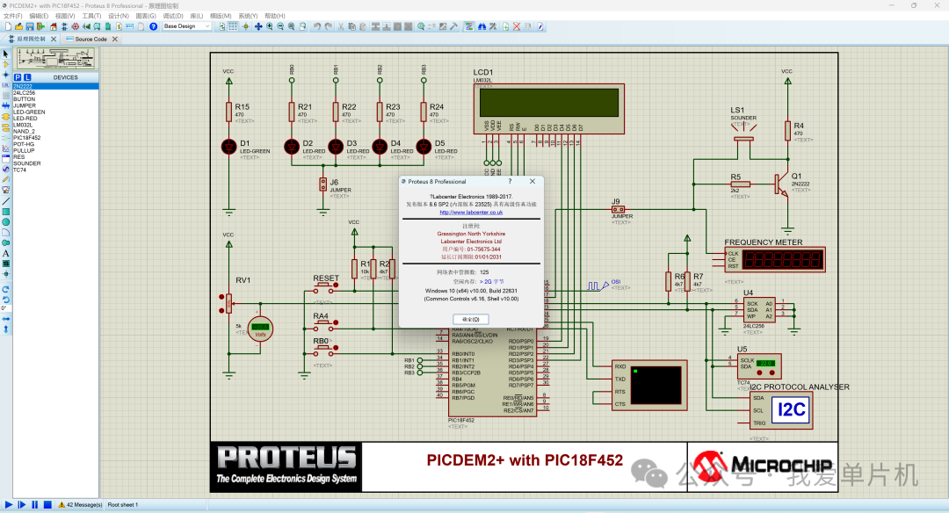Undo the last action with the toolbar arrow
The height and width of the screenshot is (513, 949).
coord(317,26)
